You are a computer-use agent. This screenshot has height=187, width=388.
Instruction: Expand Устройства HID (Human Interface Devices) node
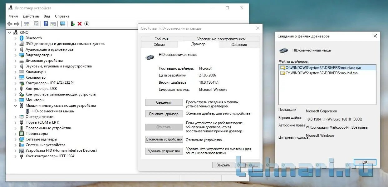pyautogui.click(x=16, y=150)
